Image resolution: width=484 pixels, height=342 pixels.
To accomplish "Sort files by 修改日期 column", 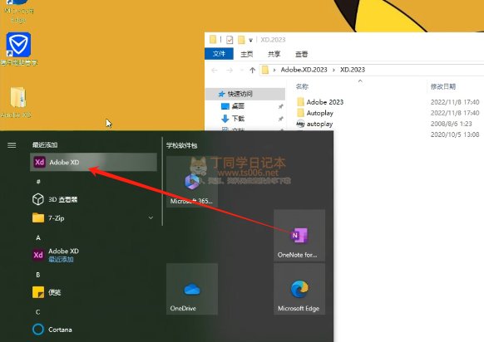I will (443, 86).
